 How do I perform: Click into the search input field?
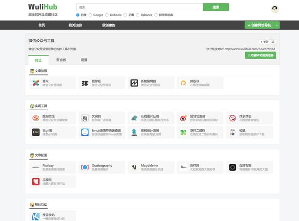(x=139, y=7)
